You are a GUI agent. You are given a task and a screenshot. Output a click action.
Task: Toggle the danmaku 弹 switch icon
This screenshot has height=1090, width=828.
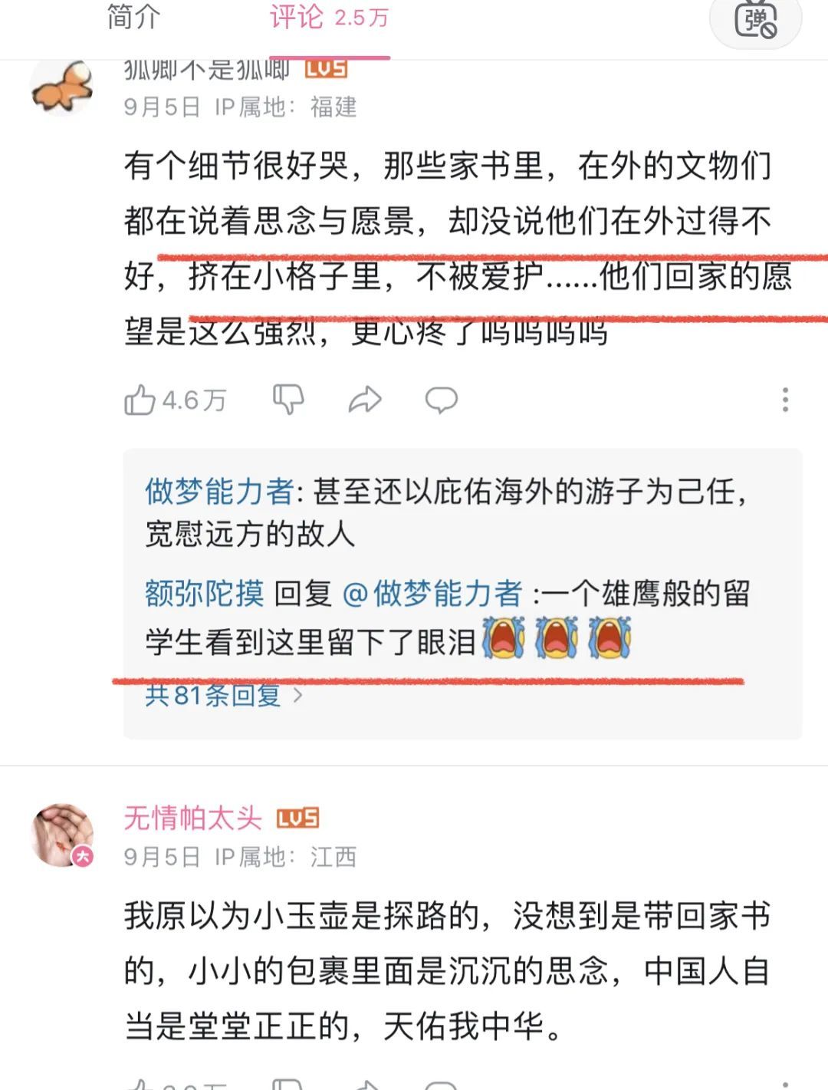click(756, 19)
